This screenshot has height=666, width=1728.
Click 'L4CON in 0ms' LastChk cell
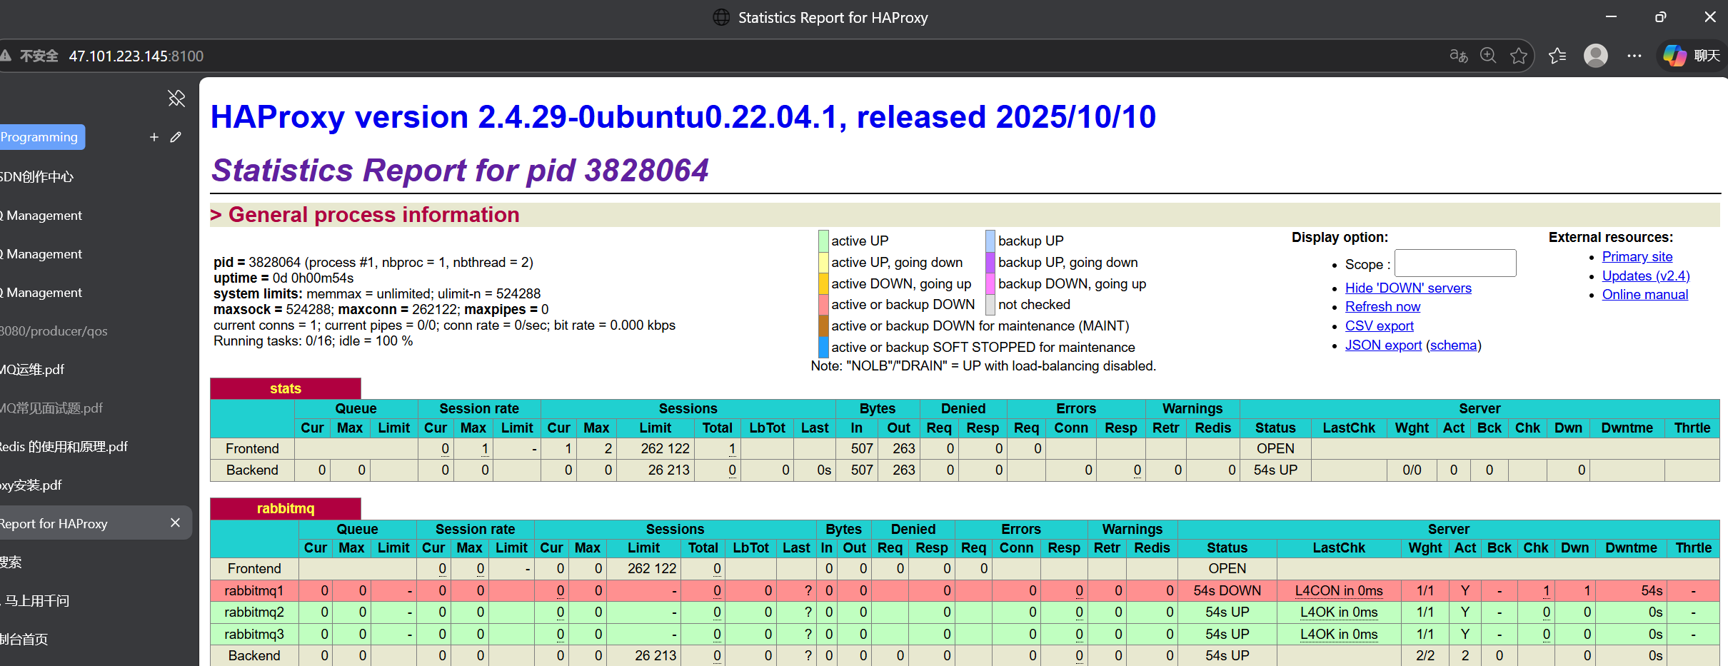[1339, 590]
